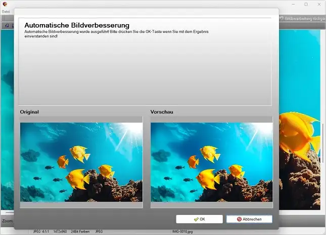The width and height of the screenshot is (326, 235).
Task: Click the Bildbearbeitung rückgängig undo toolbar item
Action: 301,19
